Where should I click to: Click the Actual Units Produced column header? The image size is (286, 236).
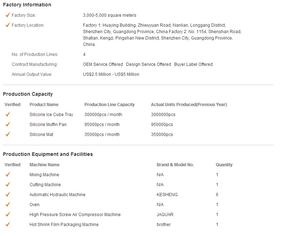[189, 105]
